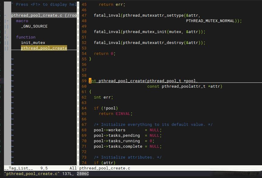Click NULL value on line 68

[x=155, y=130]
